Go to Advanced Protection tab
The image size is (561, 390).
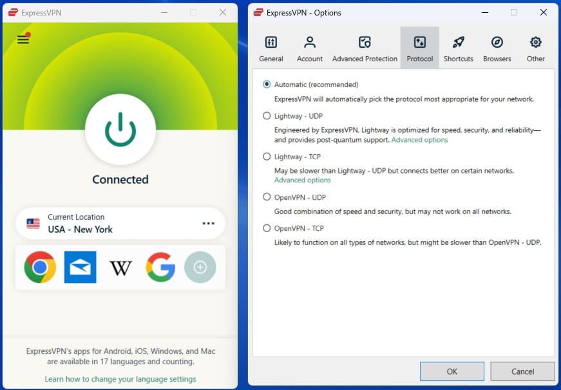pyautogui.click(x=365, y=48)
